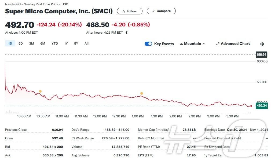
Task: Click the first key event marker near 10:30 AM
Action: click(x=40, y=91)
